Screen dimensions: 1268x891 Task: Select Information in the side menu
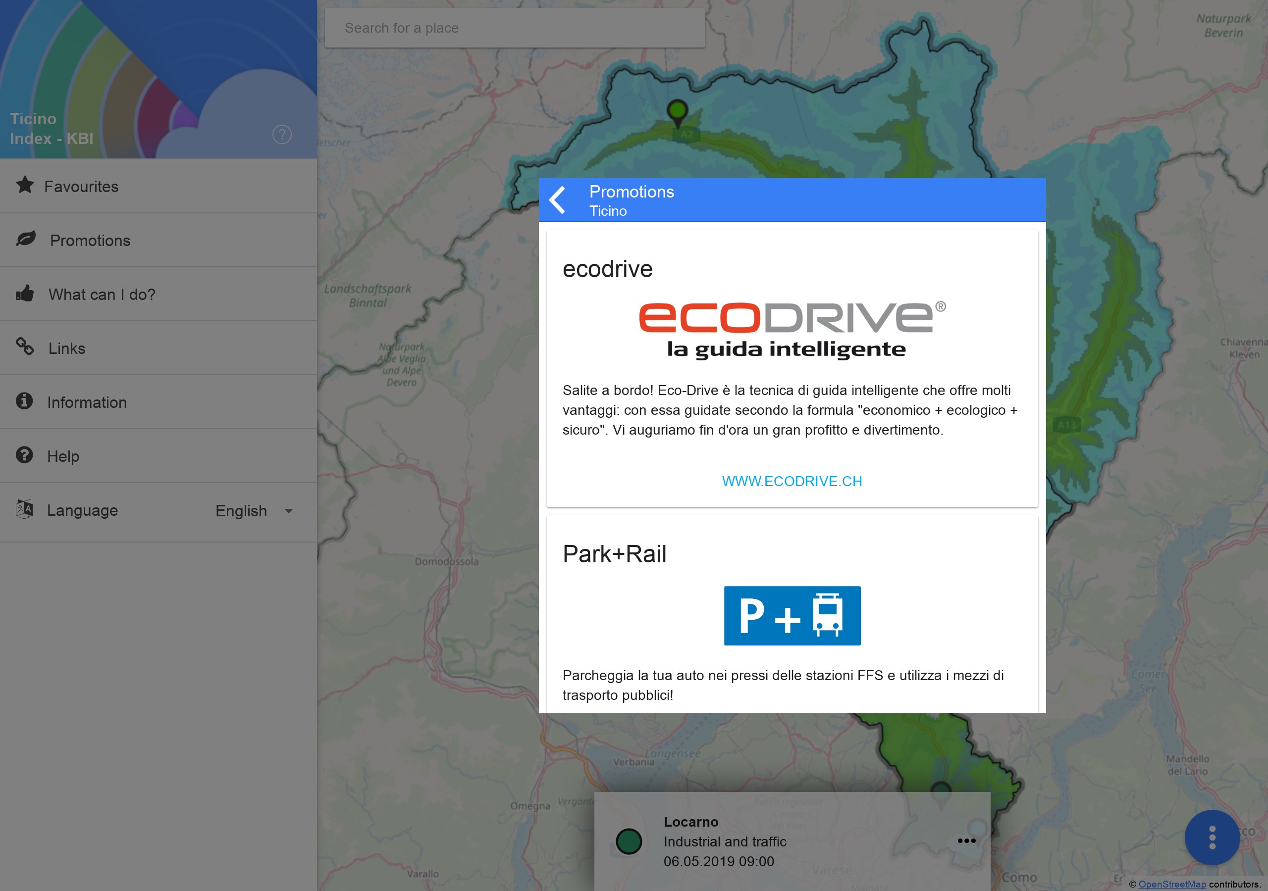[x=87, y=402]
